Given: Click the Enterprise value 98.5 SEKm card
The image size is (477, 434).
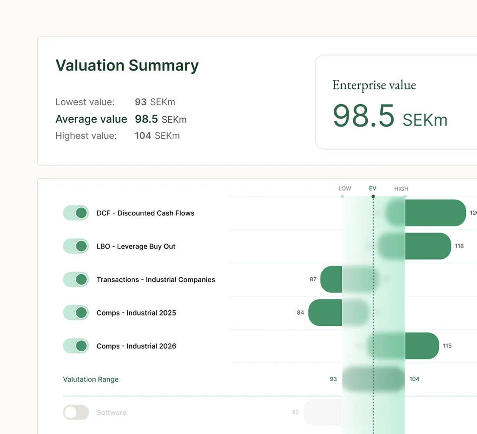Looking at the screenshot, I should pyautogui.click(x=396, y=102).
